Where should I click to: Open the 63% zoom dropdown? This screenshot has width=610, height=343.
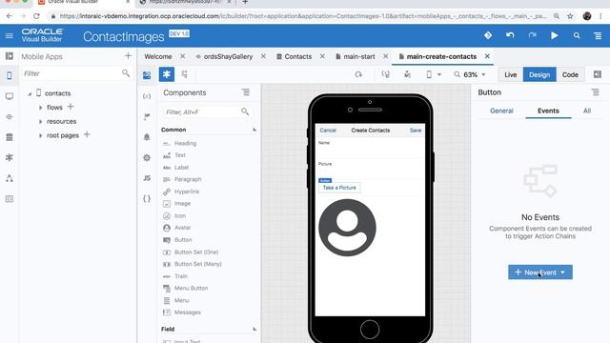coord(470,74)
